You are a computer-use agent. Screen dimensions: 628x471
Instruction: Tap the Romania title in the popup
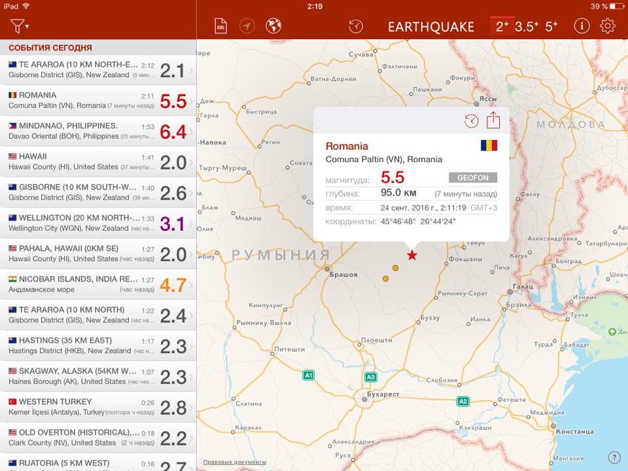347,146
